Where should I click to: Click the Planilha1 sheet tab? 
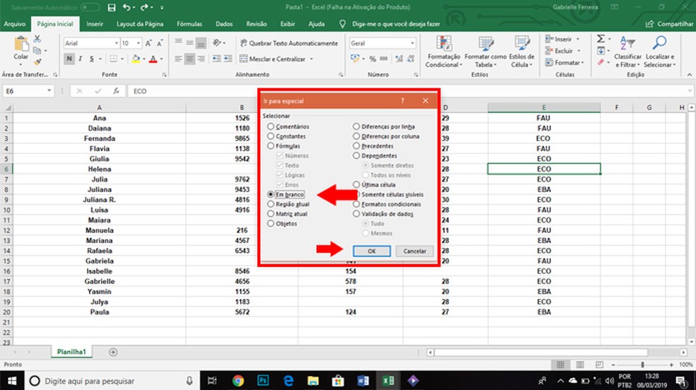[71, 351]
